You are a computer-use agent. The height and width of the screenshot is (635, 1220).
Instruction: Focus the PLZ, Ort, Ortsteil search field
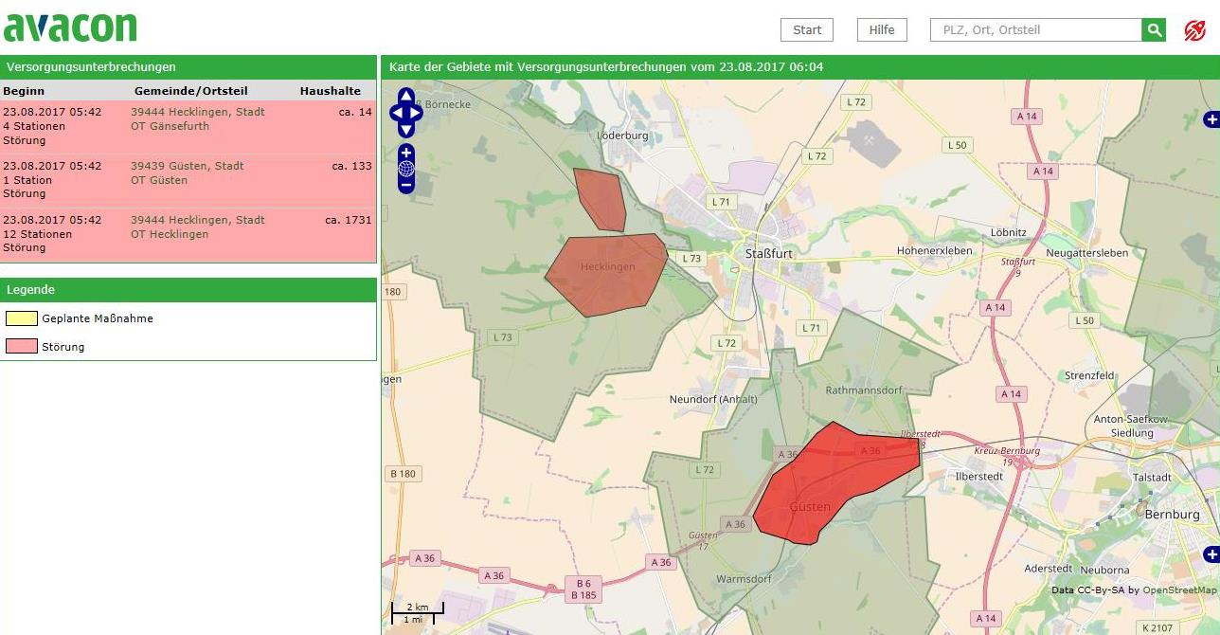click(1036, 30)
